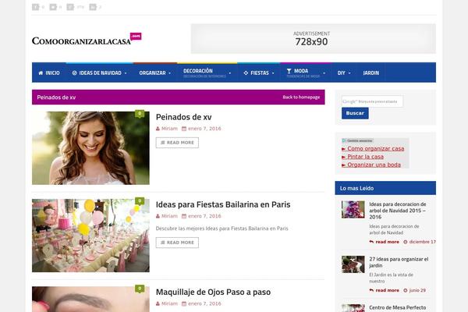Click author Miriam under Peinados de xv
Screen dimensions: 468x312
[169, 129]
